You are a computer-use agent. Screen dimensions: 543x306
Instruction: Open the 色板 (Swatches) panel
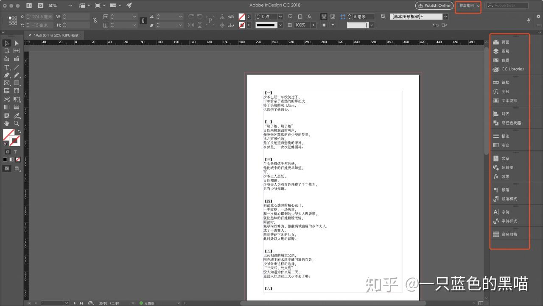click(504, 60)
